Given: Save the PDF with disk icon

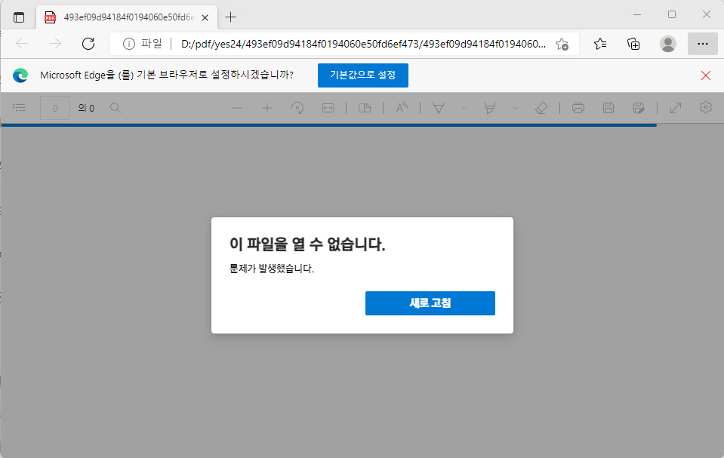Looking at the screenshot, I should coord(608,108).
